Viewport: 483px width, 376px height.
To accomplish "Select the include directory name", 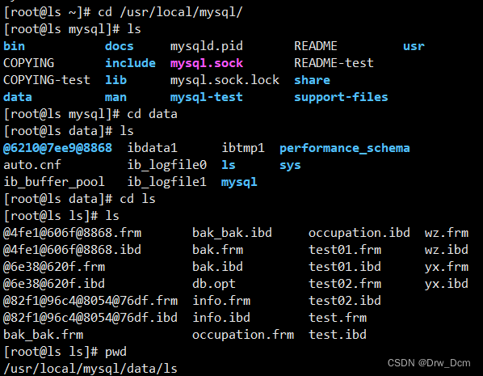I will coord(130,63).
